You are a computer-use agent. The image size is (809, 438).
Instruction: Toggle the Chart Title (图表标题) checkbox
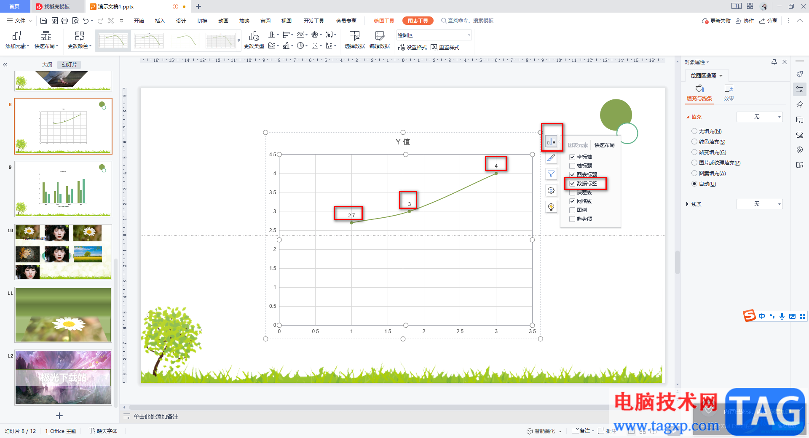572,175
